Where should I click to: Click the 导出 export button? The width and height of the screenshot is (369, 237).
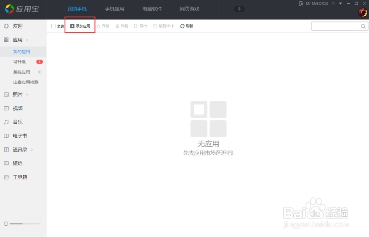[141, 26]
